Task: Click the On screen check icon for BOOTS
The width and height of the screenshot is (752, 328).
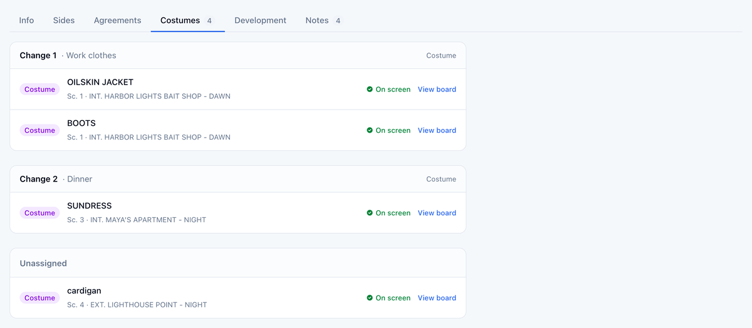Action: tap(370, 131)
